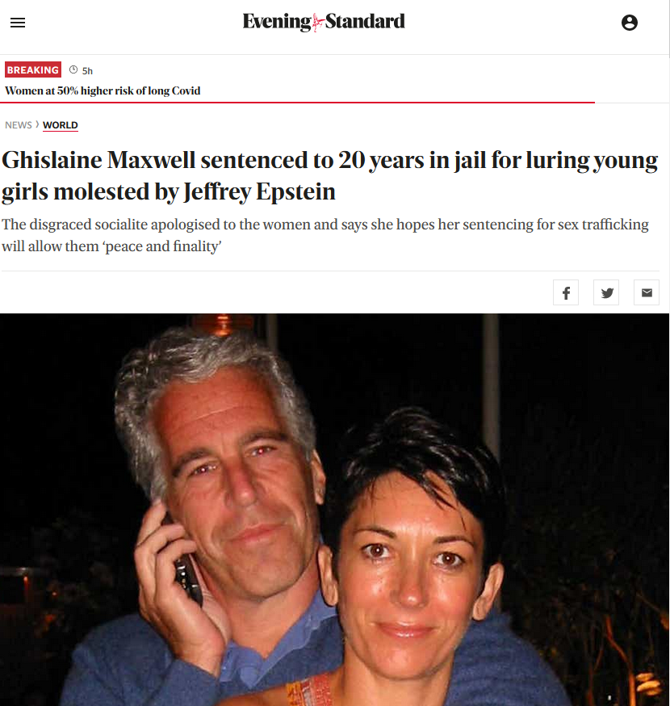Share article on Twitter

[x=606, y=292]
